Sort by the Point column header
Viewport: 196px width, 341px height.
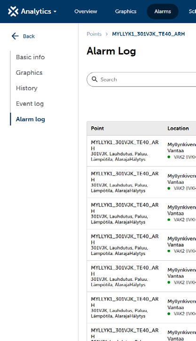[97, 128]
